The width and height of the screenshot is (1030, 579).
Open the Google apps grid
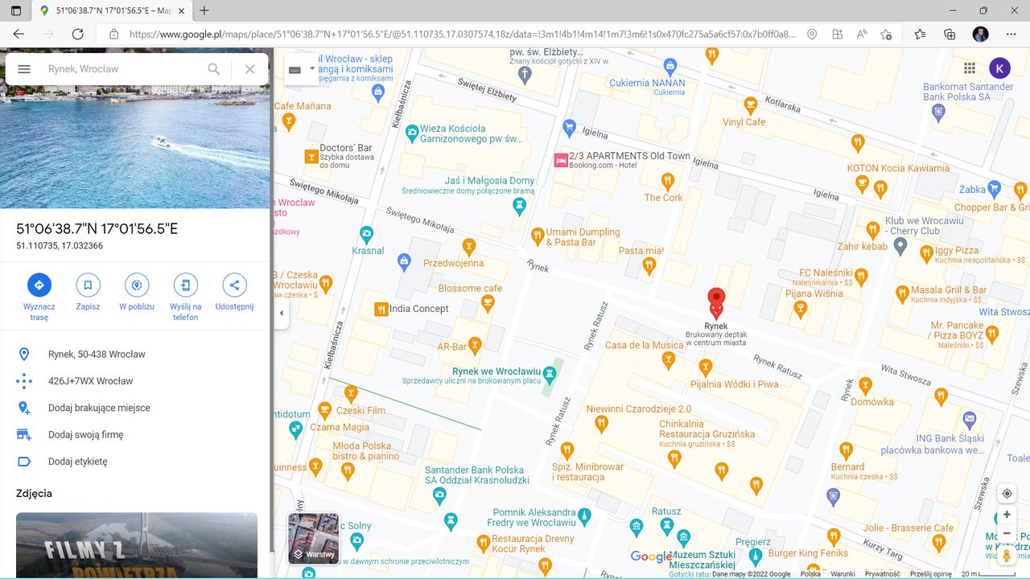pyautogui.click(x=970, y=68)
